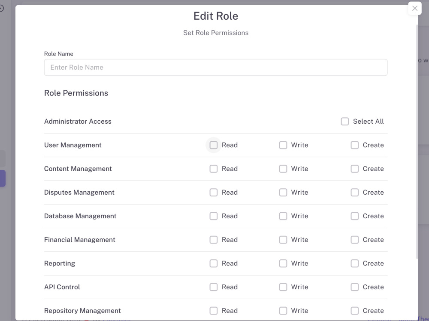This screenshot has width=429, height=321.
Task: Click the Role Name input field
Action: [216, 68]
